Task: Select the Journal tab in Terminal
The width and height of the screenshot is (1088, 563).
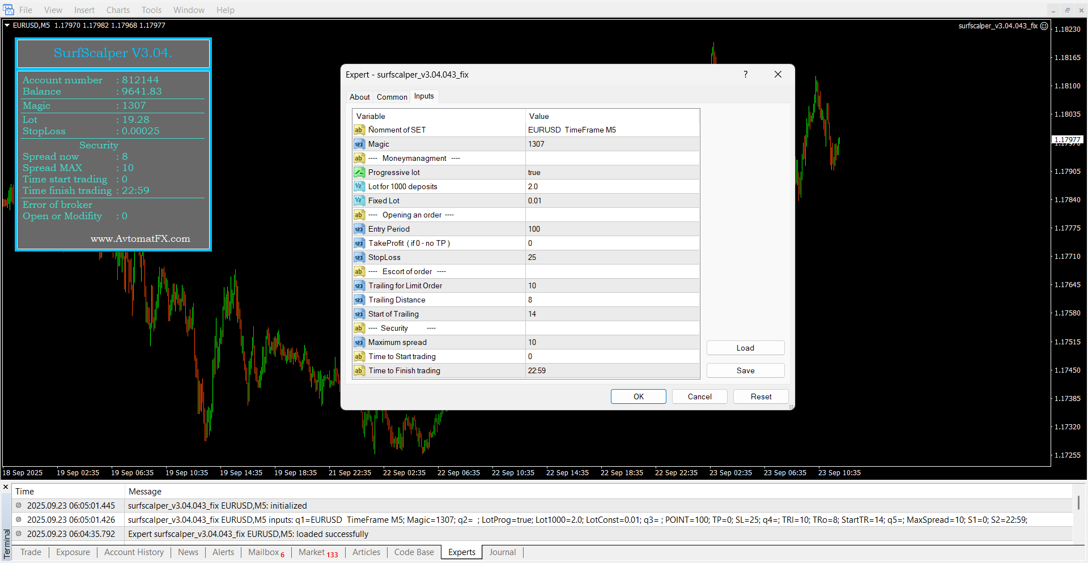Action: coord(502,552)
